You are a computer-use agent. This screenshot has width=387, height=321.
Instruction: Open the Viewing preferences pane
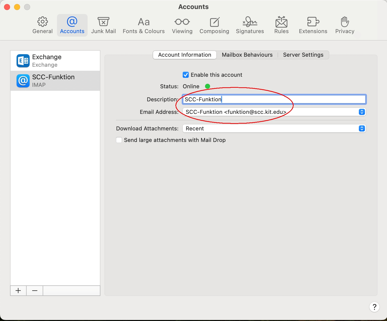tap(182, 25)
